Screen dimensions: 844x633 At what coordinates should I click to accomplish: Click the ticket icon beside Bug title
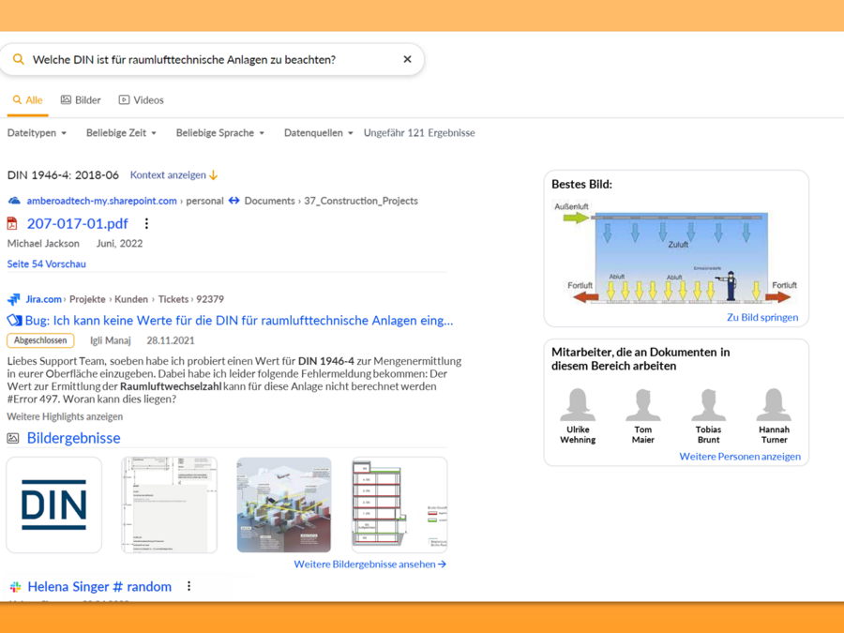(x=14, y=321)
